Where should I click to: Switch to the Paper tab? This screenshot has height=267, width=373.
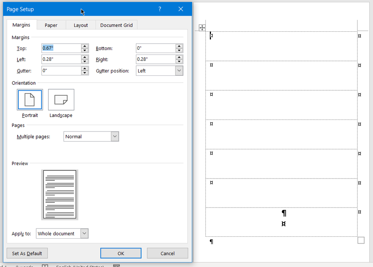point(51,25)
